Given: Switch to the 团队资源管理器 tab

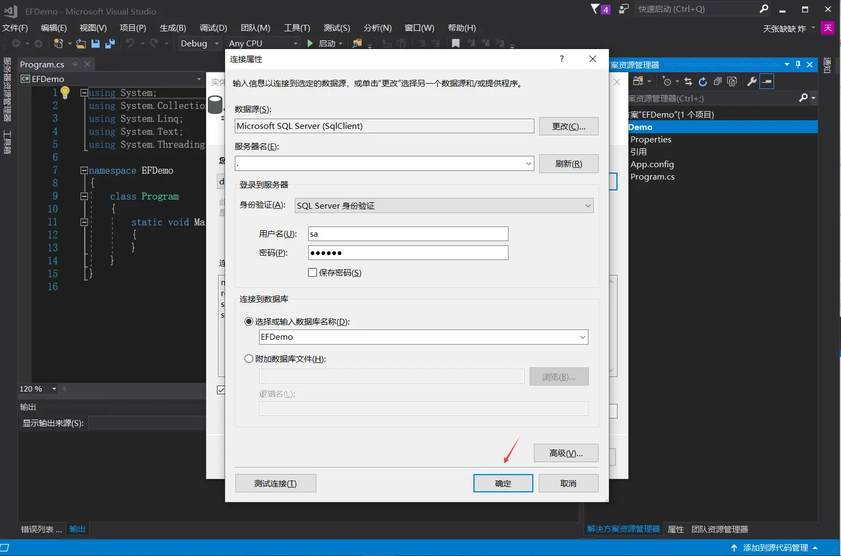Looking at the screenshot, I should pos(720,529).
